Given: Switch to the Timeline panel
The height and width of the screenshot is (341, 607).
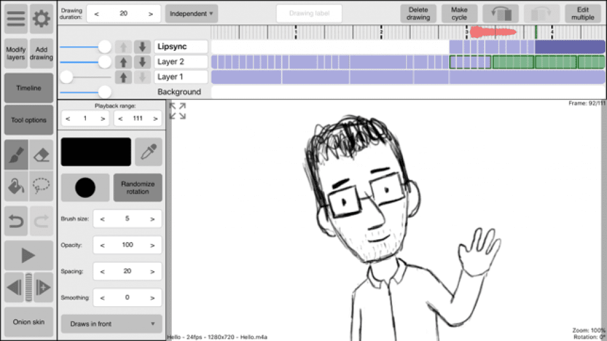Looking at the screenshot, I should (28, 88).
